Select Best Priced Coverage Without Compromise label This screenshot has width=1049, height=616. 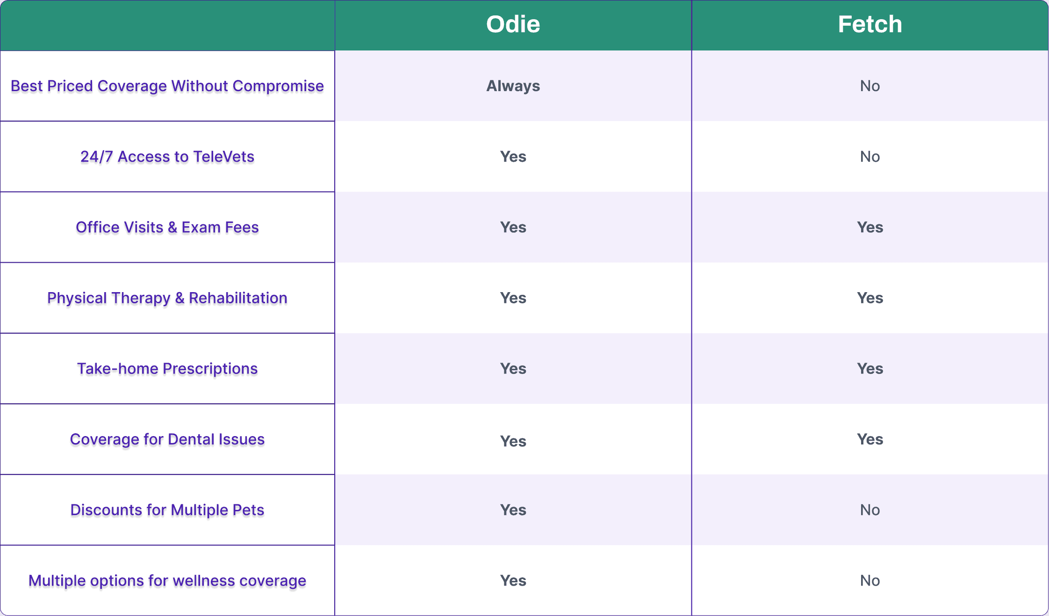point(167,86)
